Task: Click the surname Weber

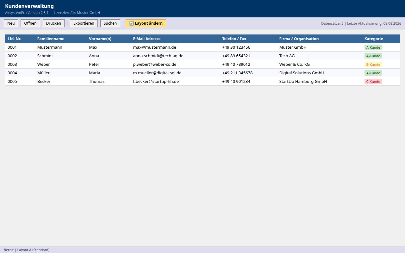Action: pos(44,64)
